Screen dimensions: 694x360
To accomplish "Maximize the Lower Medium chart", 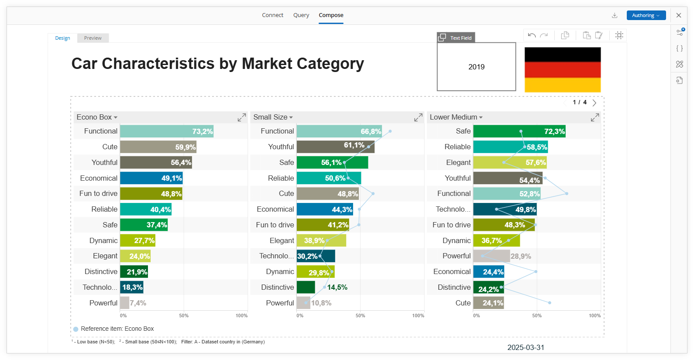I will click(594, 117).
